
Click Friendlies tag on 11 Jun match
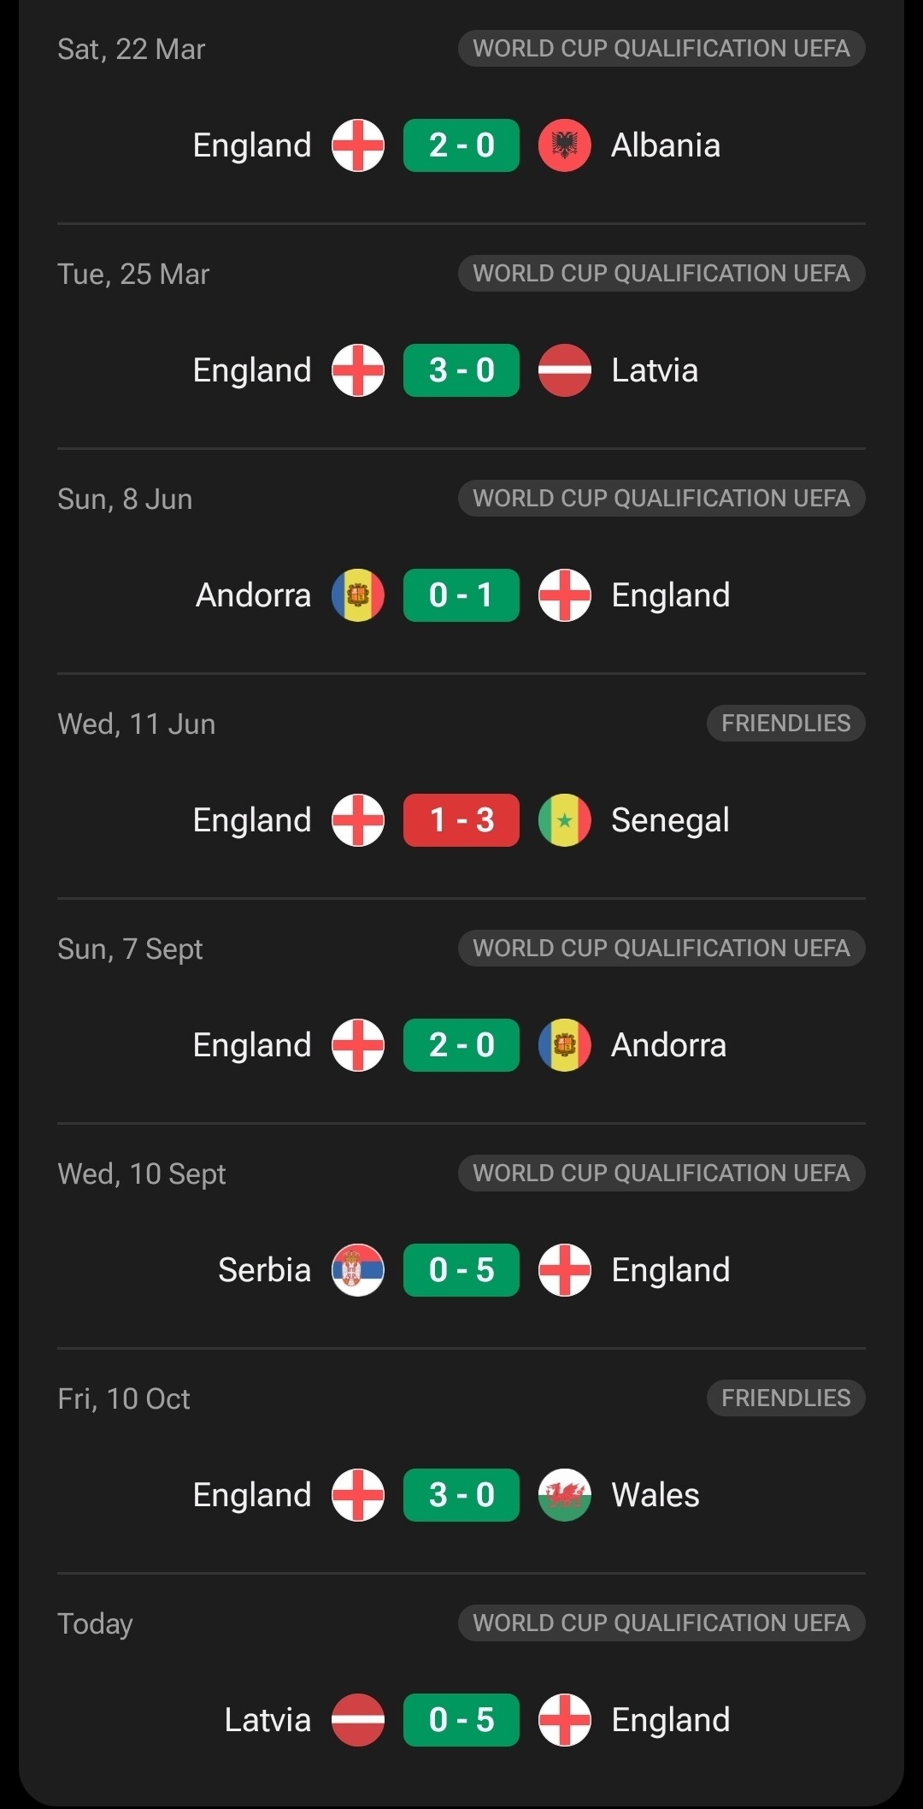click(x=785, y=724)
